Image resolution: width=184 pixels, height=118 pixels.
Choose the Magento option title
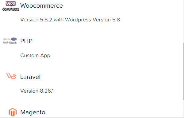point(33,112)
